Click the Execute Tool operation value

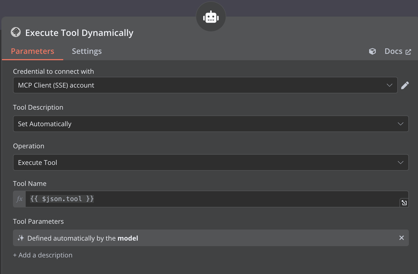pyautogui.click(x=193, y=162)
